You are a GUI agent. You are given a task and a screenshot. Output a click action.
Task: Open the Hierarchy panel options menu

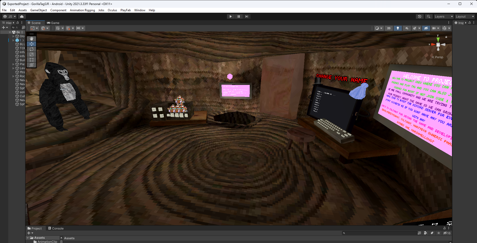pyautogui.click(x=22, y=23)
